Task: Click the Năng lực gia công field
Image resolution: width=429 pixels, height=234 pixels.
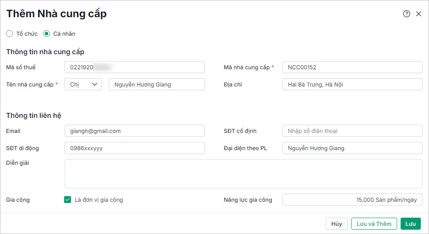Action: (352, 200)
